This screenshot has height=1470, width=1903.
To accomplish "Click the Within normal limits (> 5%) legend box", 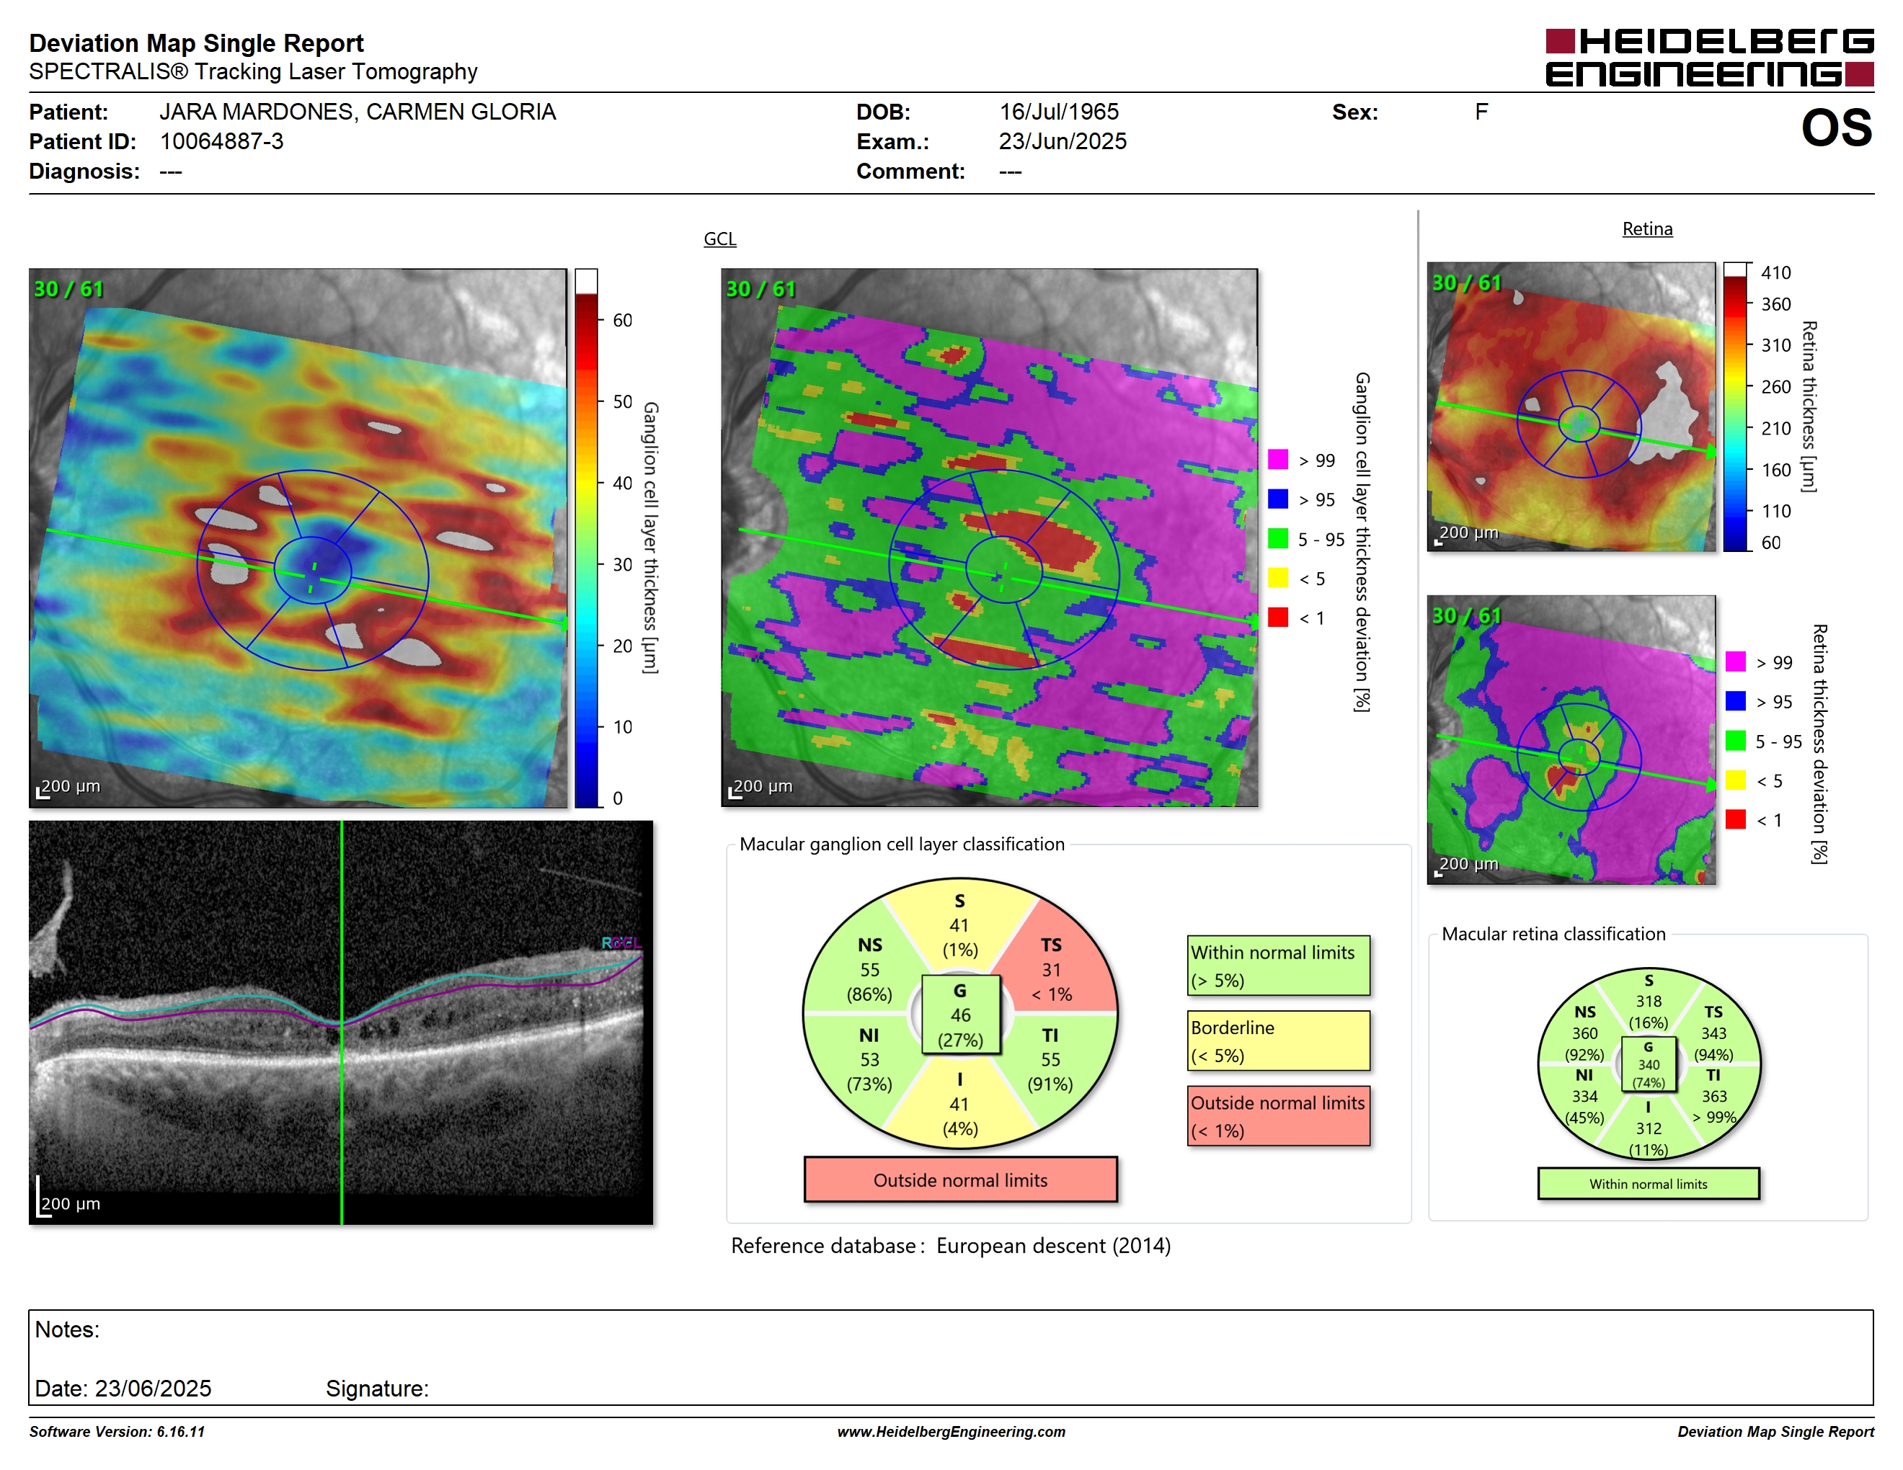I will [1278, 966].
